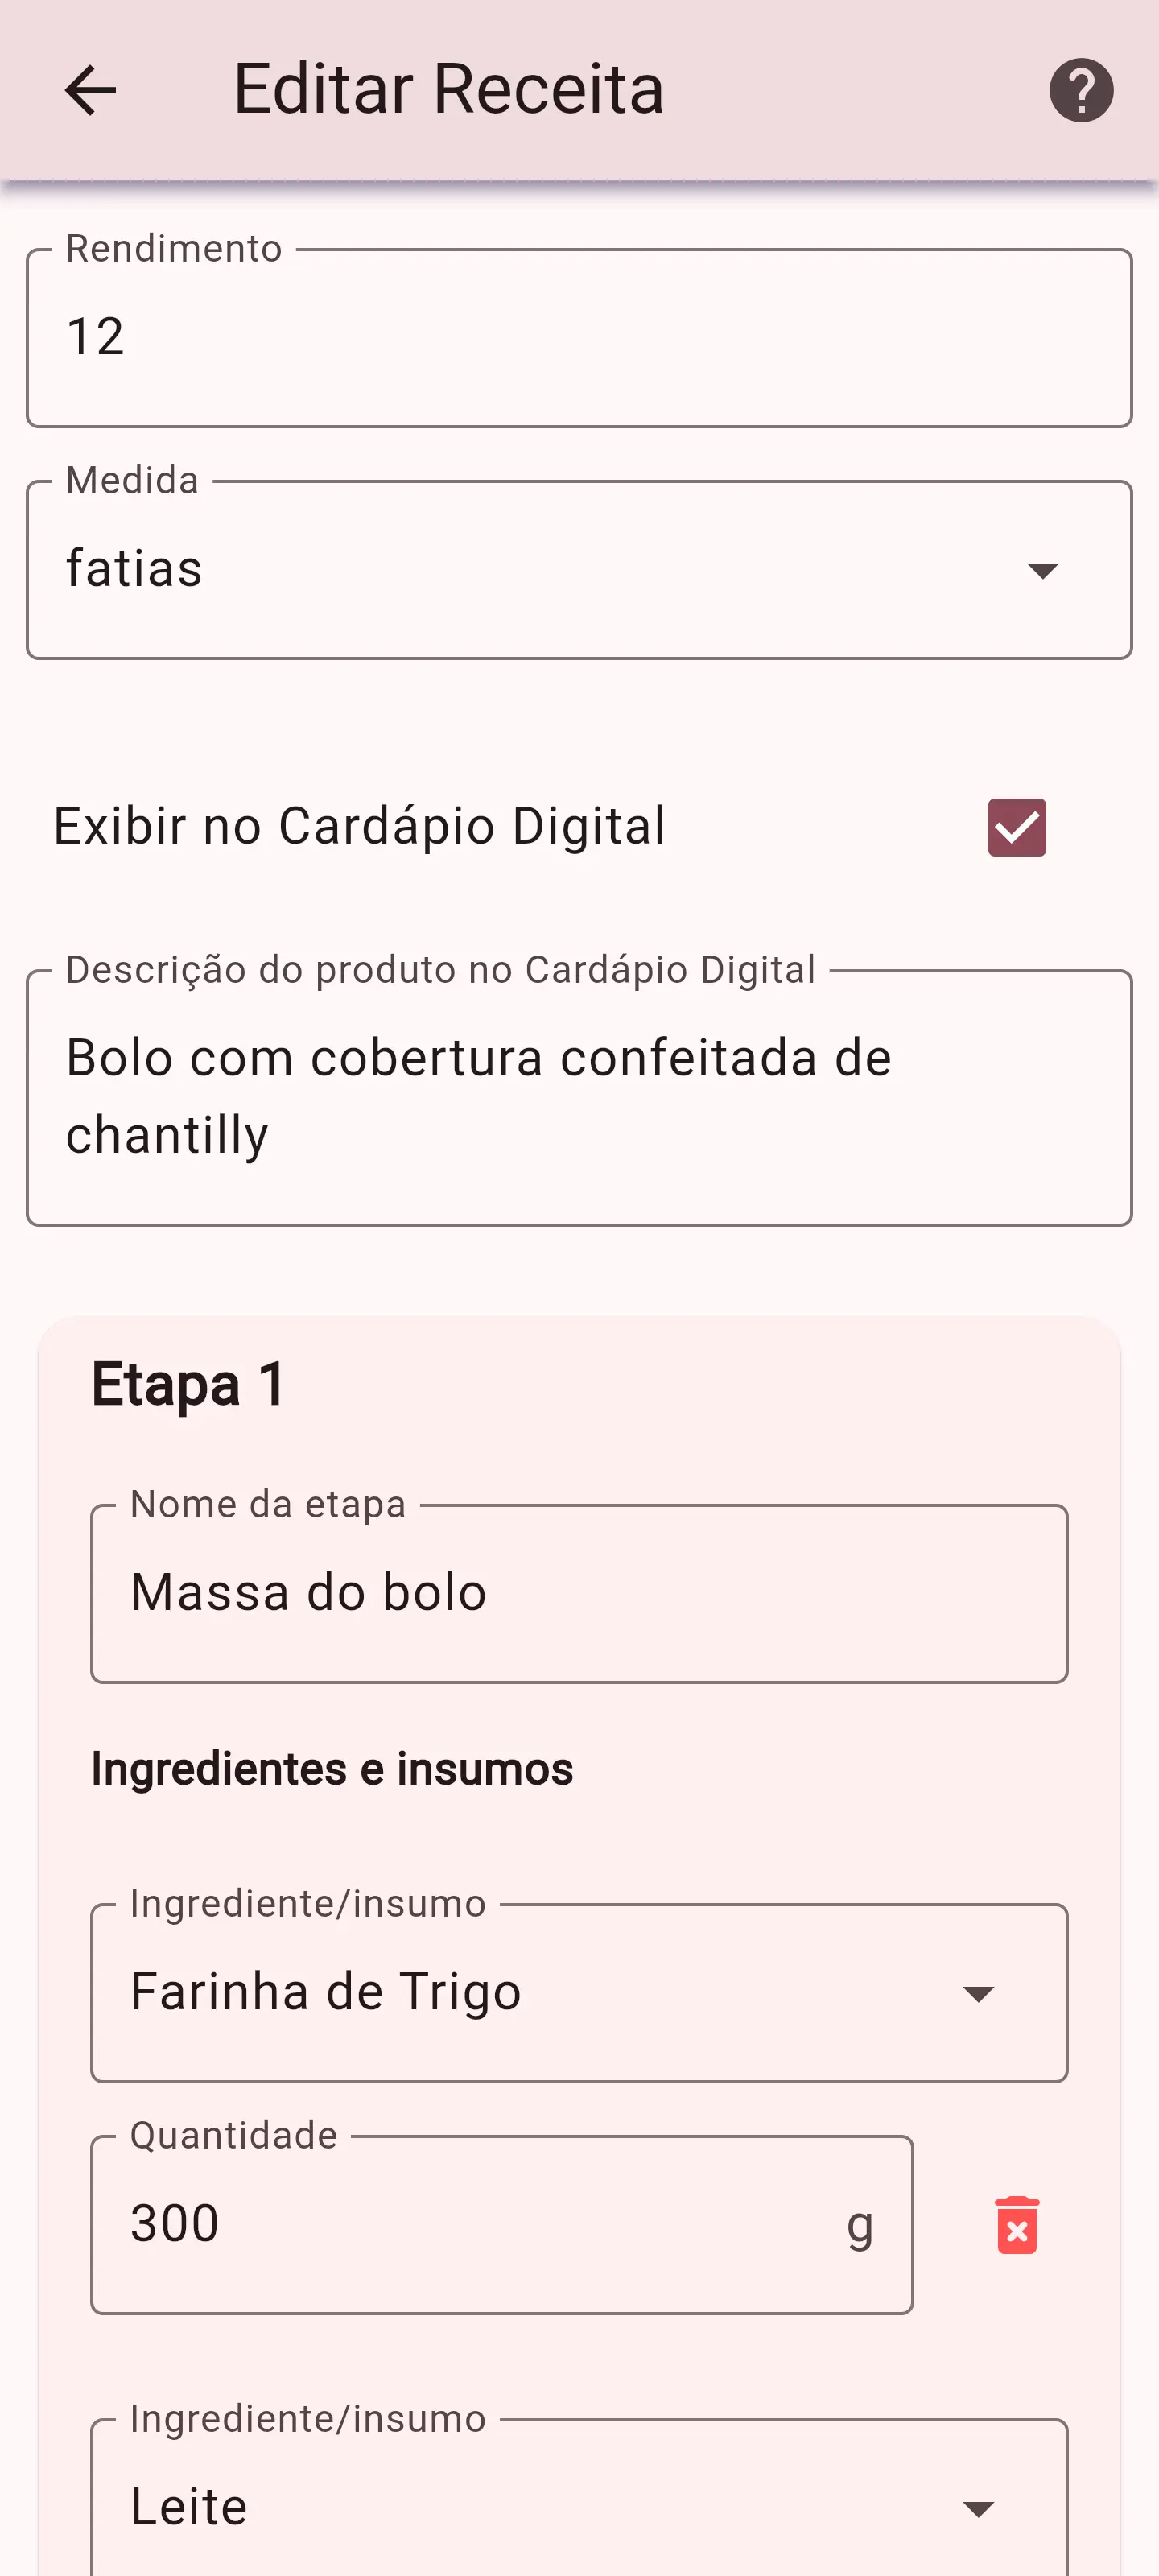Uncheck the Exibir no Cardápio Digital checkbox
This screenshot has height=2576, width=1159.
coord(1017,827)
